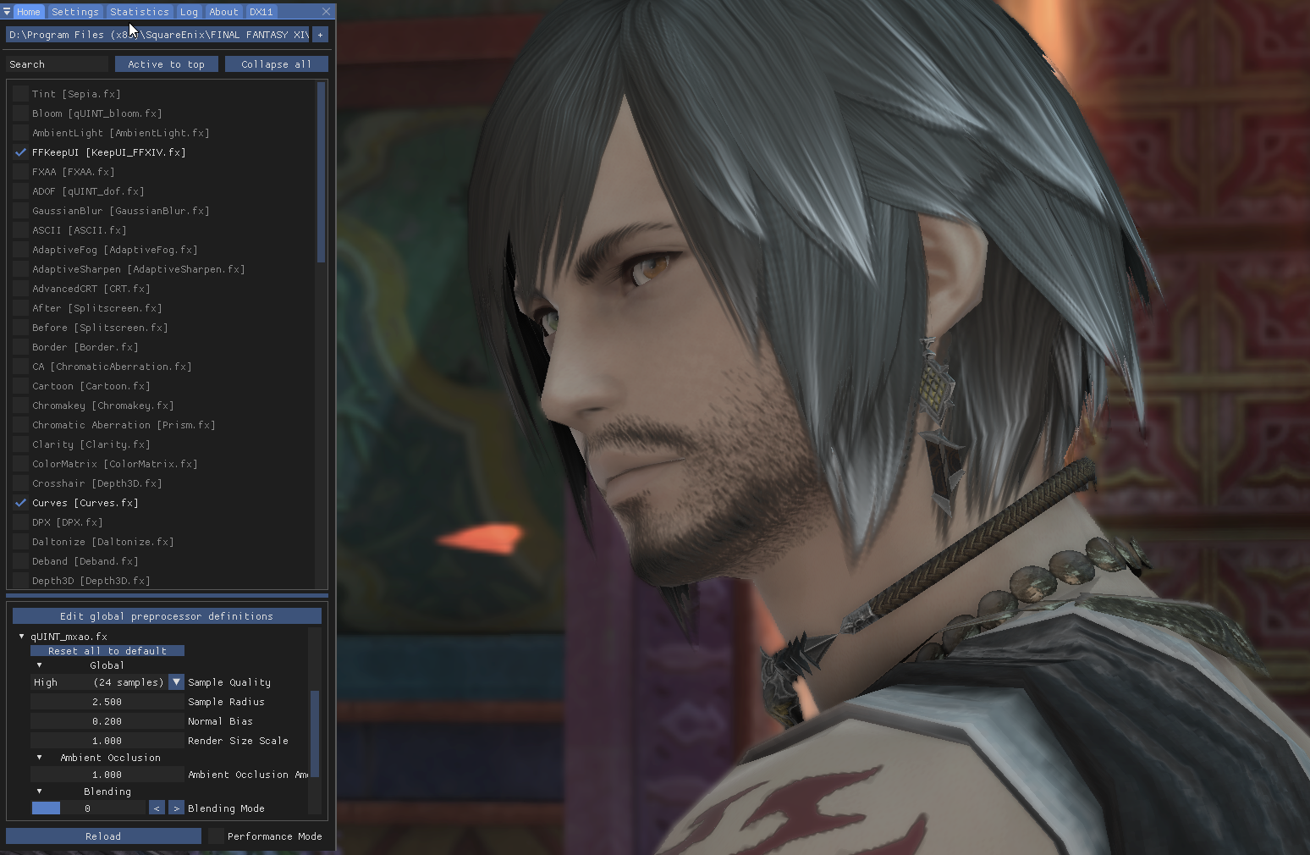Toggle ADOF [qUINT_dof.fx] checkbox

pos(20,191)
